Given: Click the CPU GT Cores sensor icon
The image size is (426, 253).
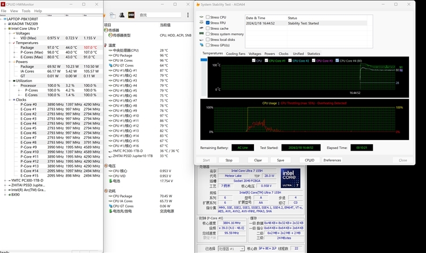Looking at the screenshot, I should (110, 66).
